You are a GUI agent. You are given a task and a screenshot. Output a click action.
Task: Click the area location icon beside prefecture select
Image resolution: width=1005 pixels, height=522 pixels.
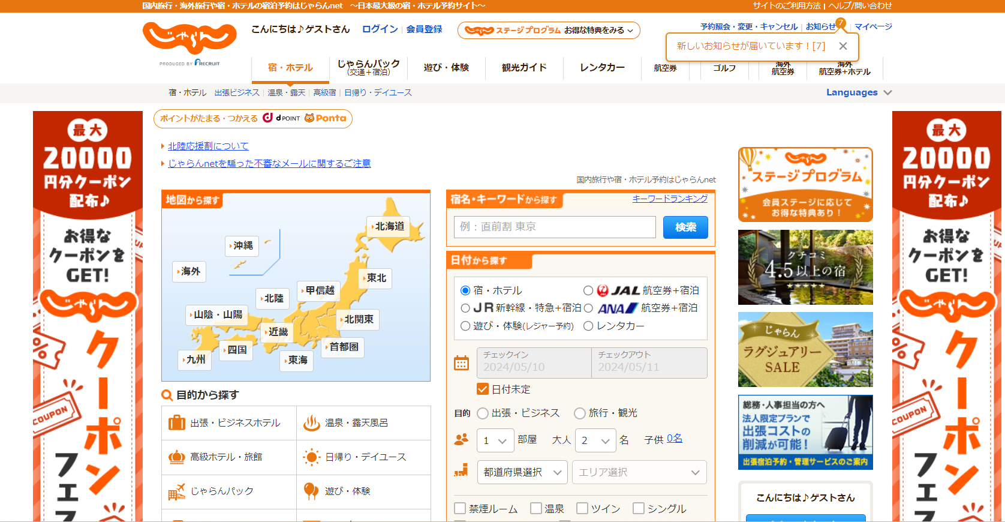click(x=461, y=471)
